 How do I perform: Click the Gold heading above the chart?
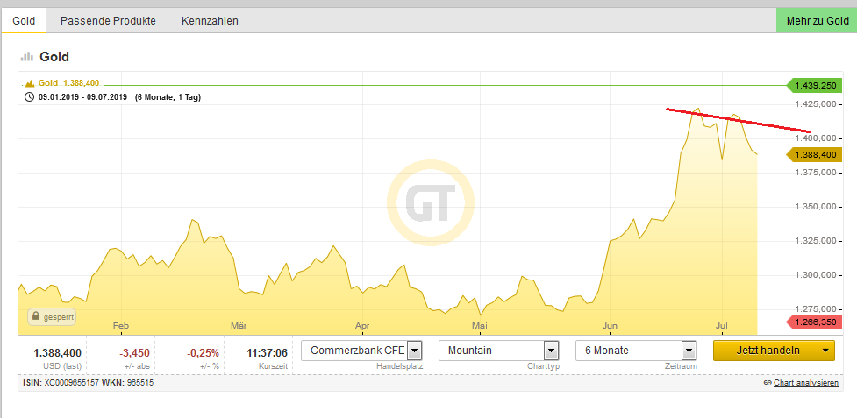54,57
